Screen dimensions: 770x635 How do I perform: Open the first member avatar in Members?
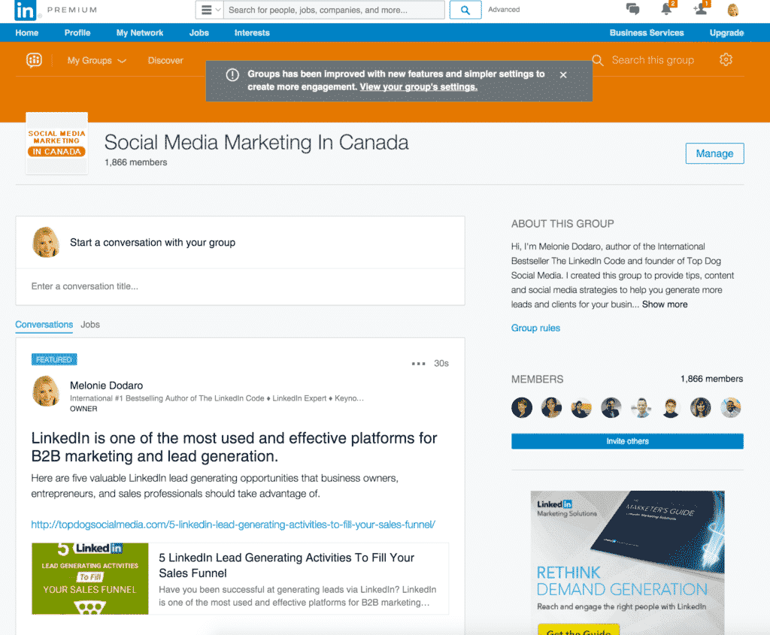pos(522,407)
